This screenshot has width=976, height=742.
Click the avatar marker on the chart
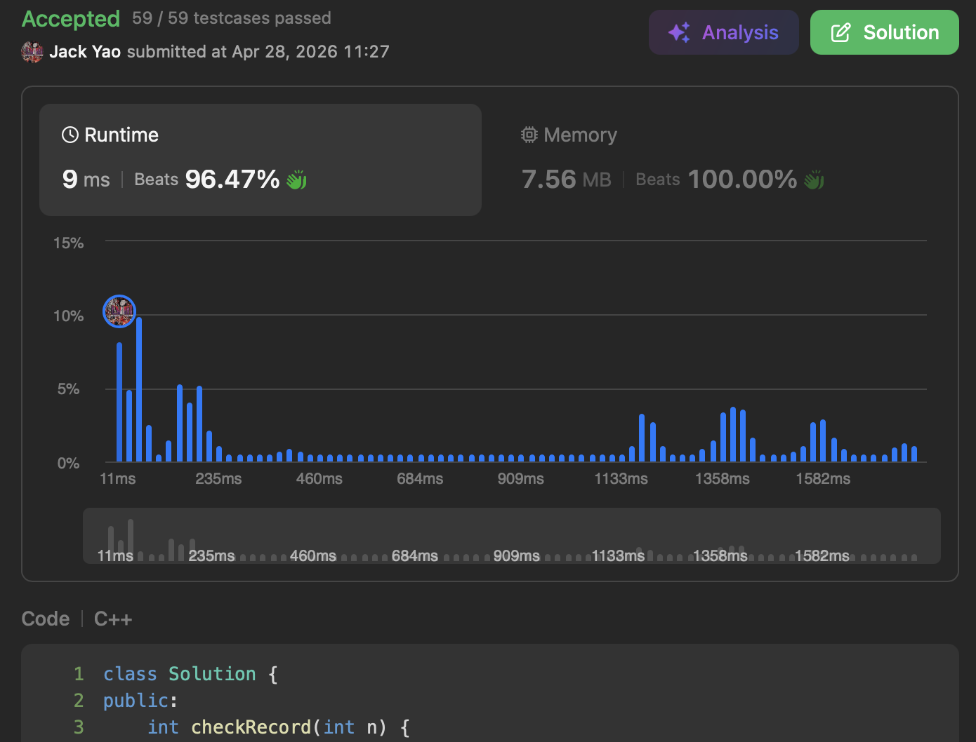119,311
